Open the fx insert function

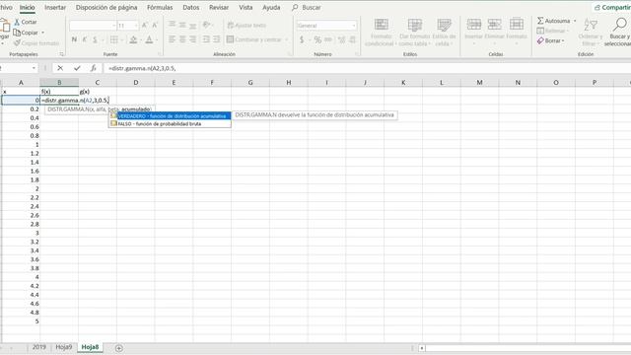(x=93, y=68)
